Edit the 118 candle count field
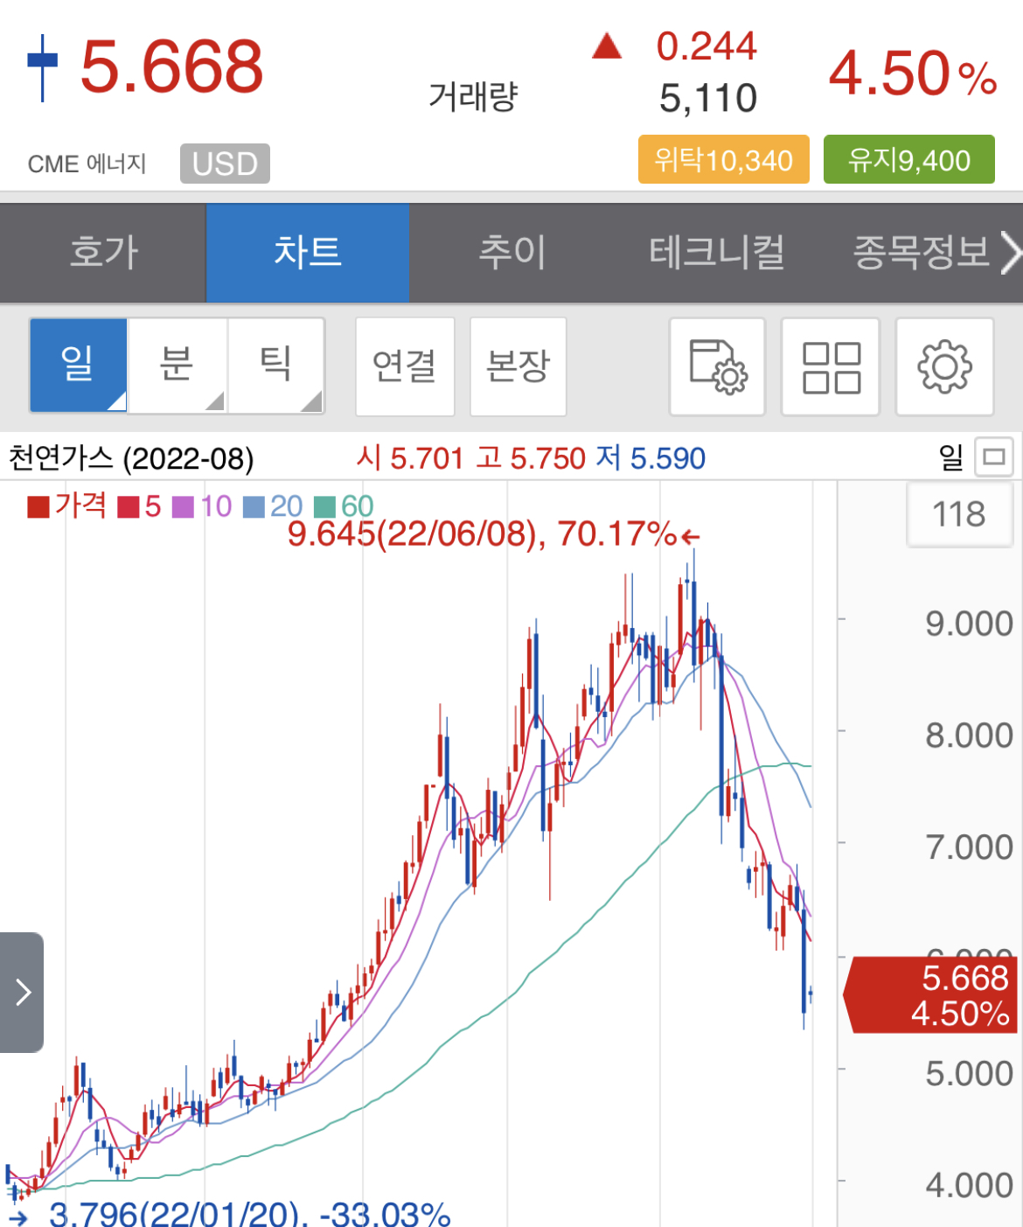 point(959,514)
